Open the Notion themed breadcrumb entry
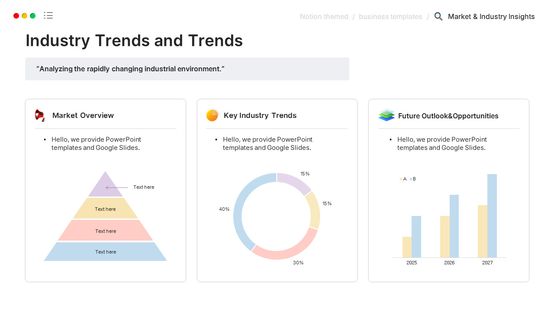 point(324,16)
